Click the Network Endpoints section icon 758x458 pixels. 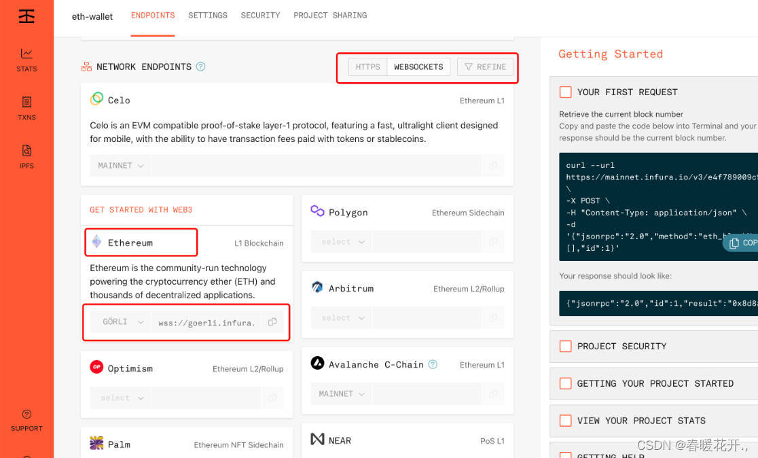pyautogui.click(x=86, y=67)
